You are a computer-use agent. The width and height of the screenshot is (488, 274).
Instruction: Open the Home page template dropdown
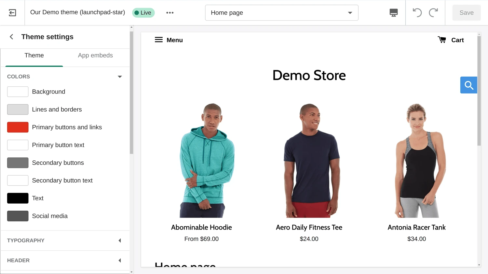tap(281, 13)
